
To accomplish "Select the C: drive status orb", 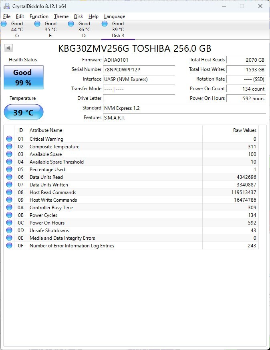I will [4, 24].
